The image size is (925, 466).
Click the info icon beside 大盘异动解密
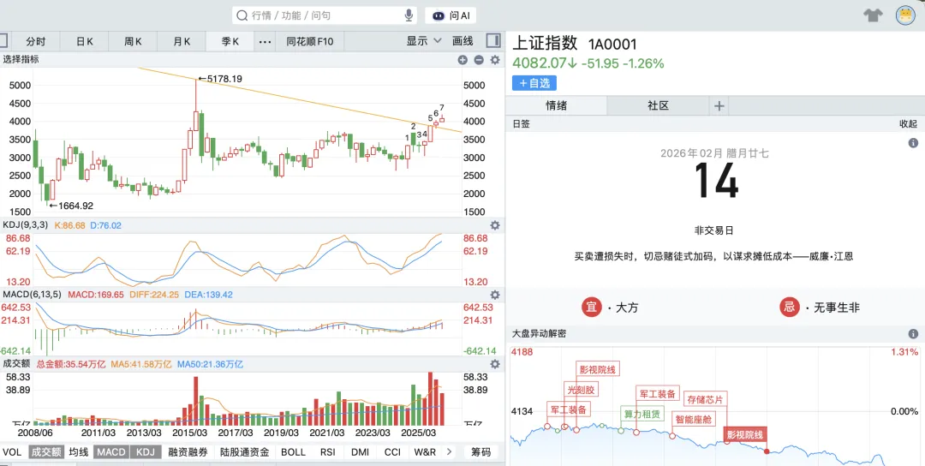pyautogui.click(x=913, y=334)
